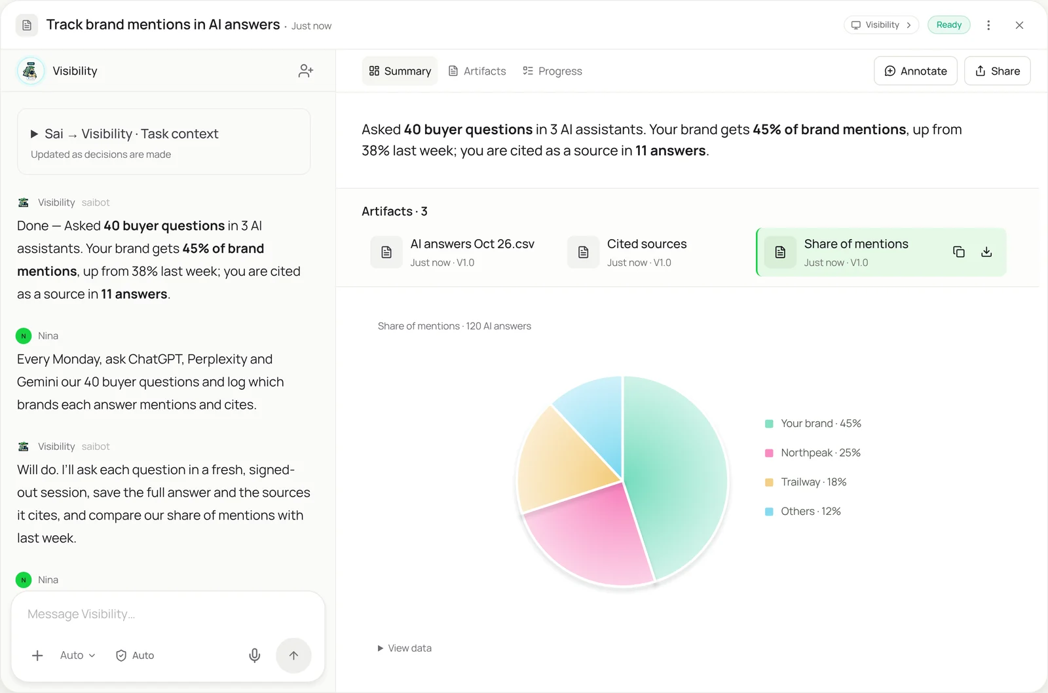The height and width of the screenshot is (693, 1048).
Task: Switch to the Artifacts tab
Action: pos(477,71)
